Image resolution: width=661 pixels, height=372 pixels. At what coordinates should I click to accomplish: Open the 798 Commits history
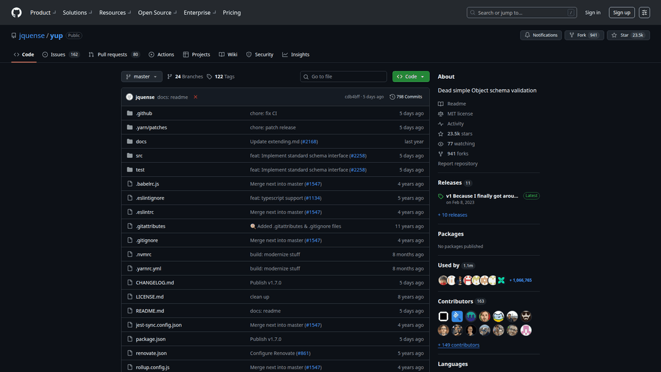[x=406, y=97]
